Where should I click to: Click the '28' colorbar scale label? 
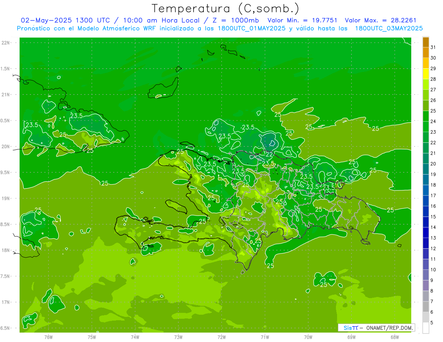433,79
